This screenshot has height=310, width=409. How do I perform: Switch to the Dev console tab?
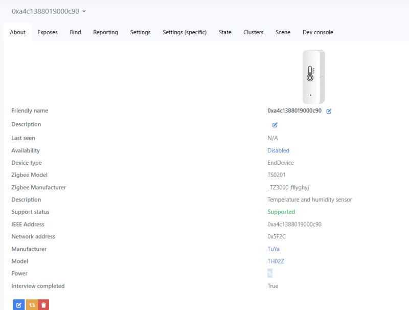[317, 32]
